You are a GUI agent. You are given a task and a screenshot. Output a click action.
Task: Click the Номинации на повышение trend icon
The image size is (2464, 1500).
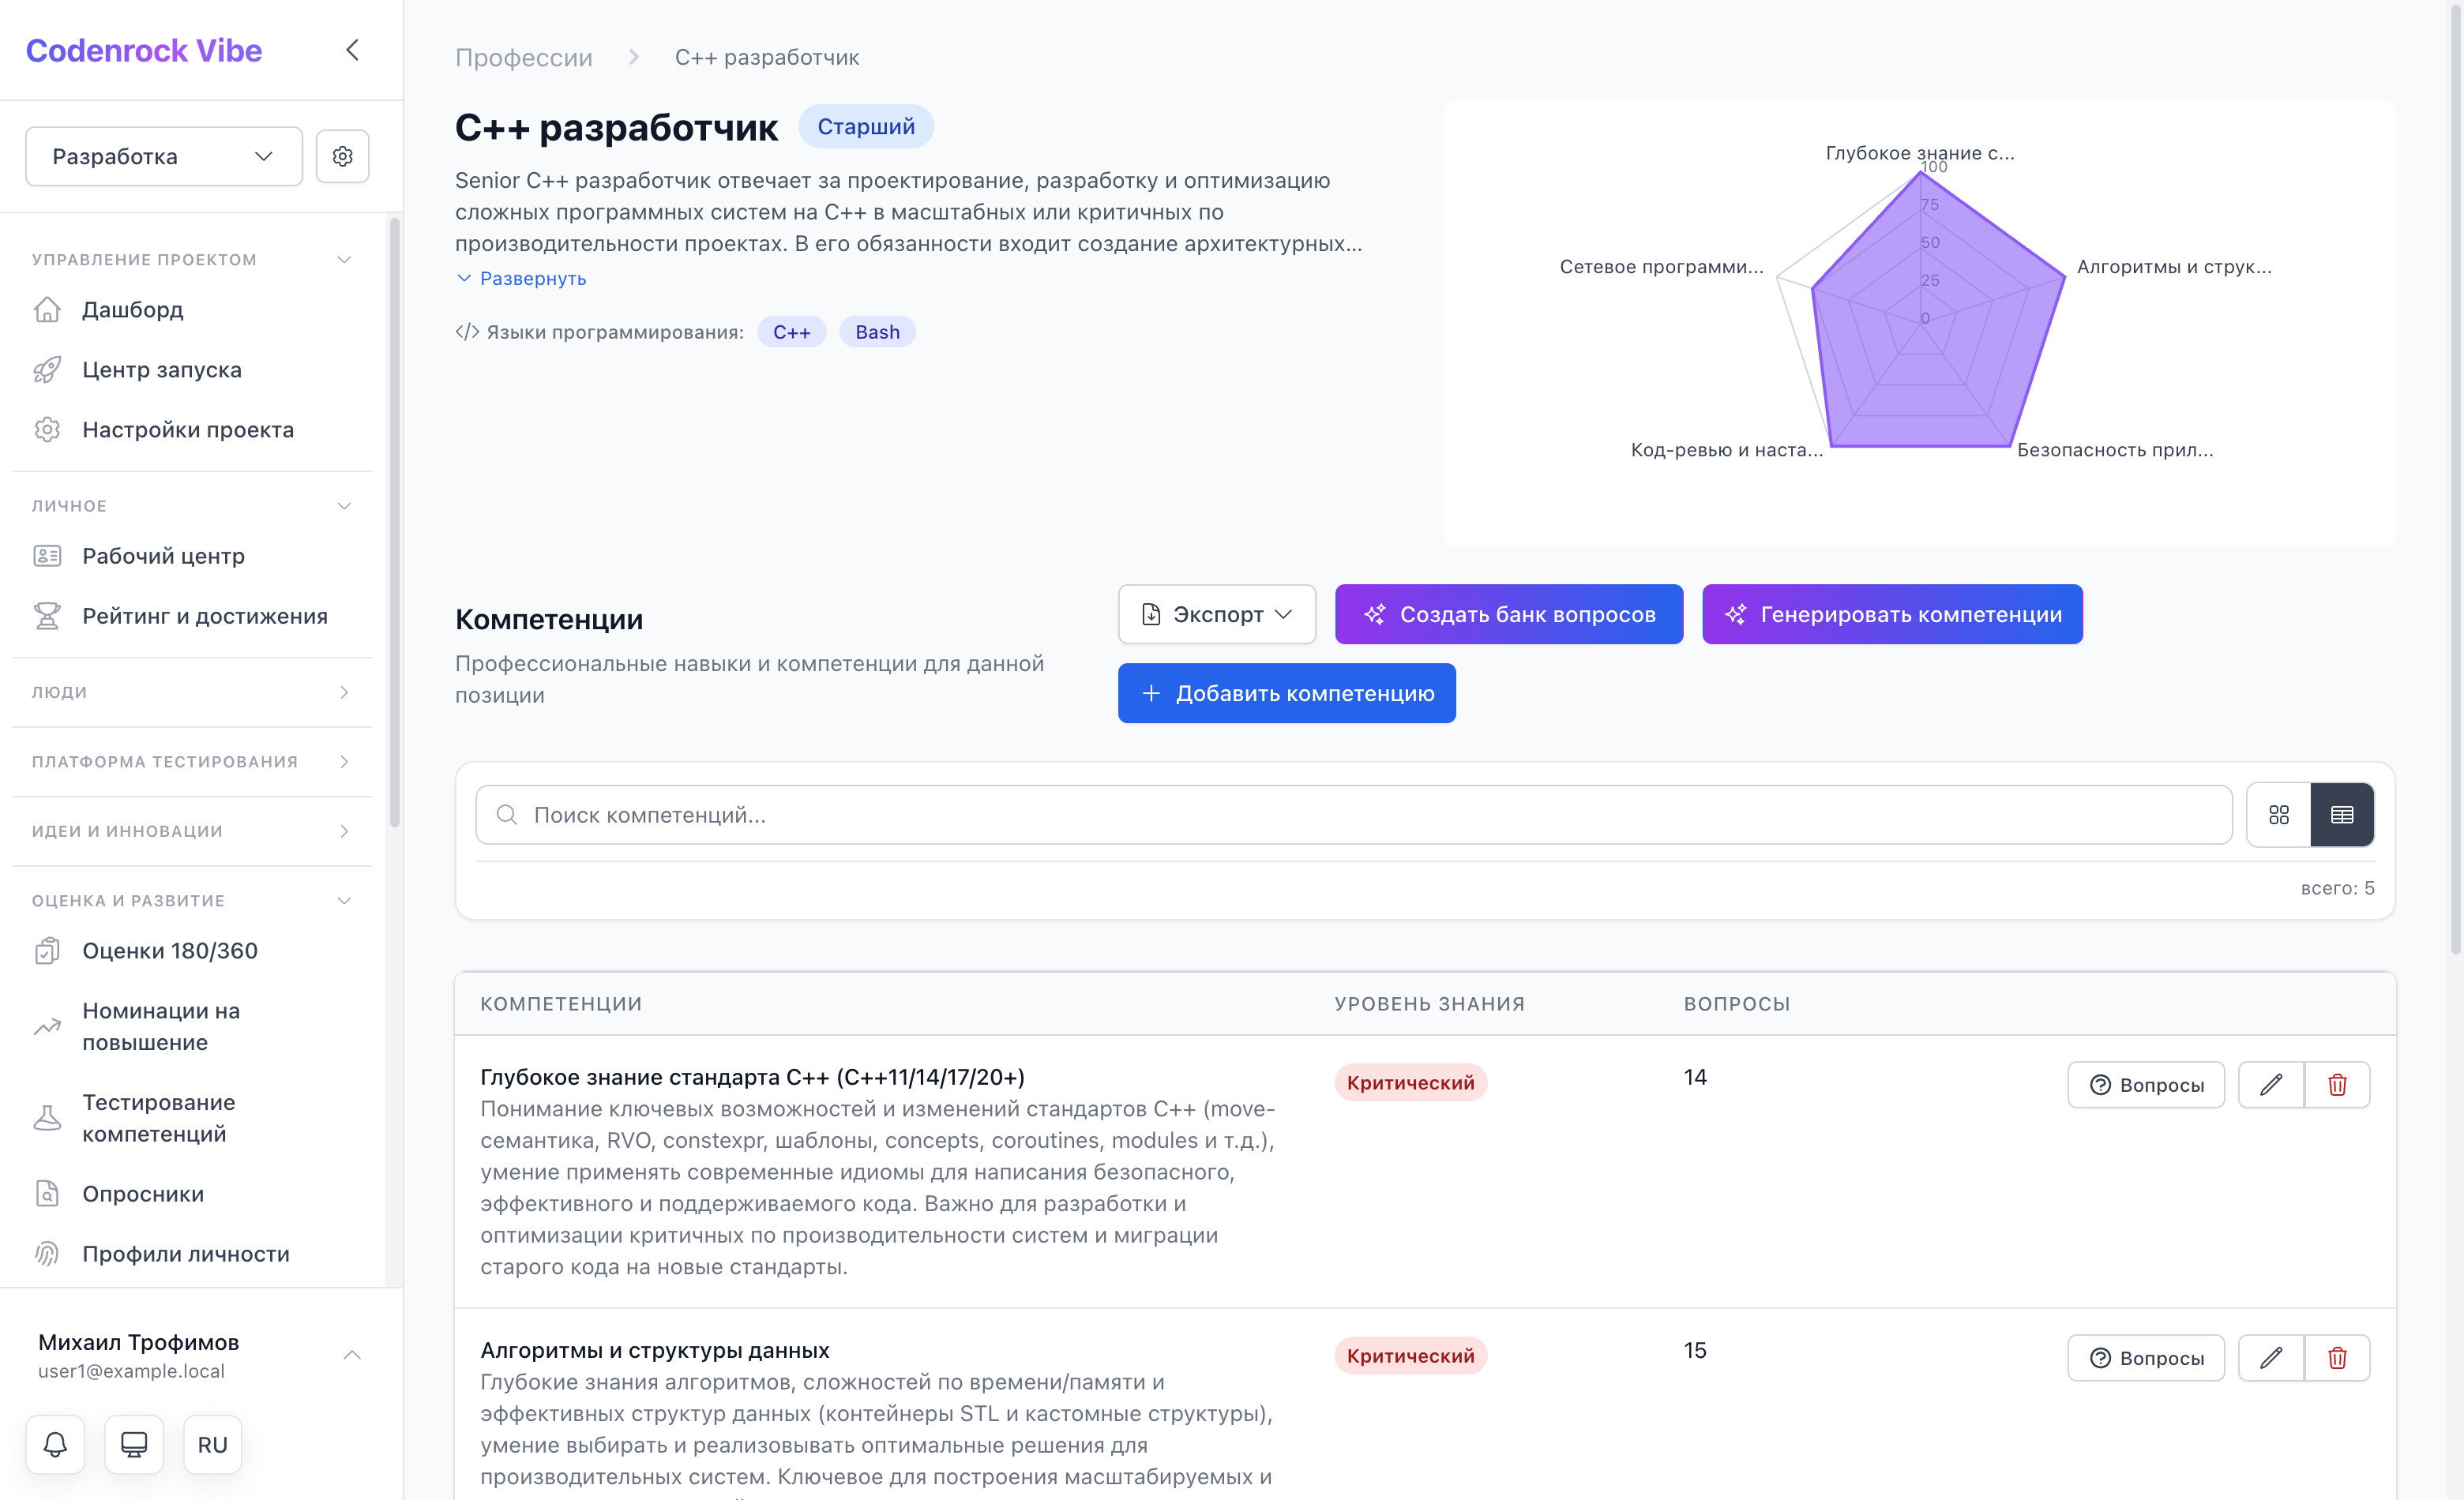click(x=47, y=1026)
